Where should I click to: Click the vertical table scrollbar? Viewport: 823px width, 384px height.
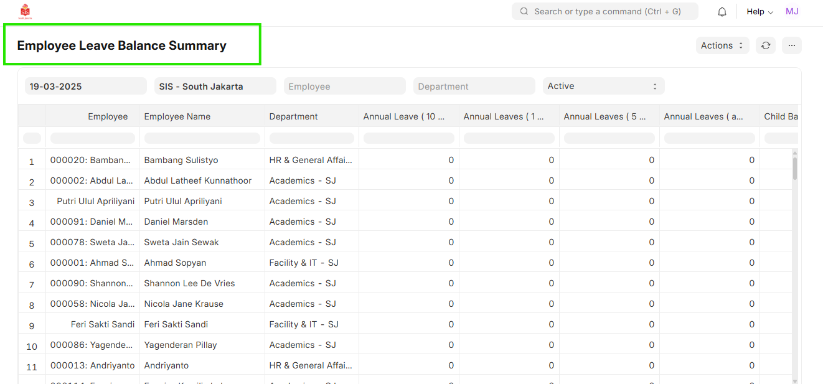(x=794, y=168)
